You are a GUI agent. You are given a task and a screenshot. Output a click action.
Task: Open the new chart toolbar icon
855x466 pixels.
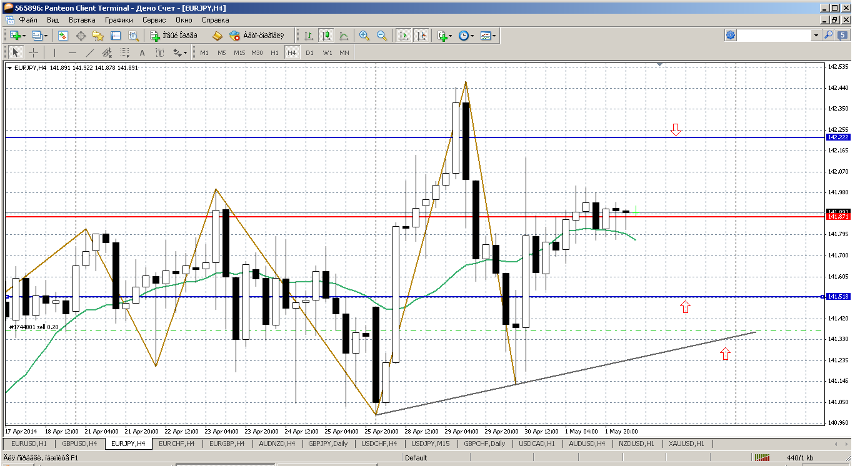click(14, 36)
